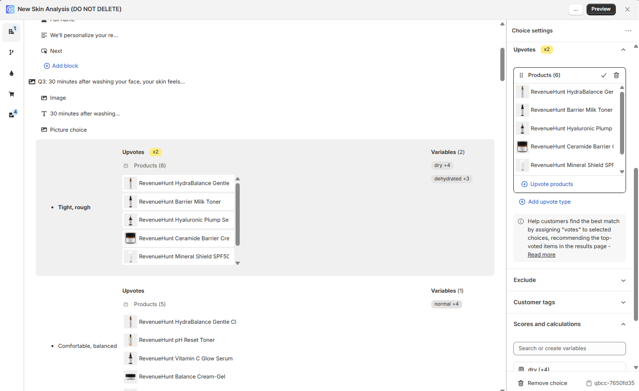The image size is (639, 391).
Task: Open the Q3 question row
Action: tap(107, 82)
